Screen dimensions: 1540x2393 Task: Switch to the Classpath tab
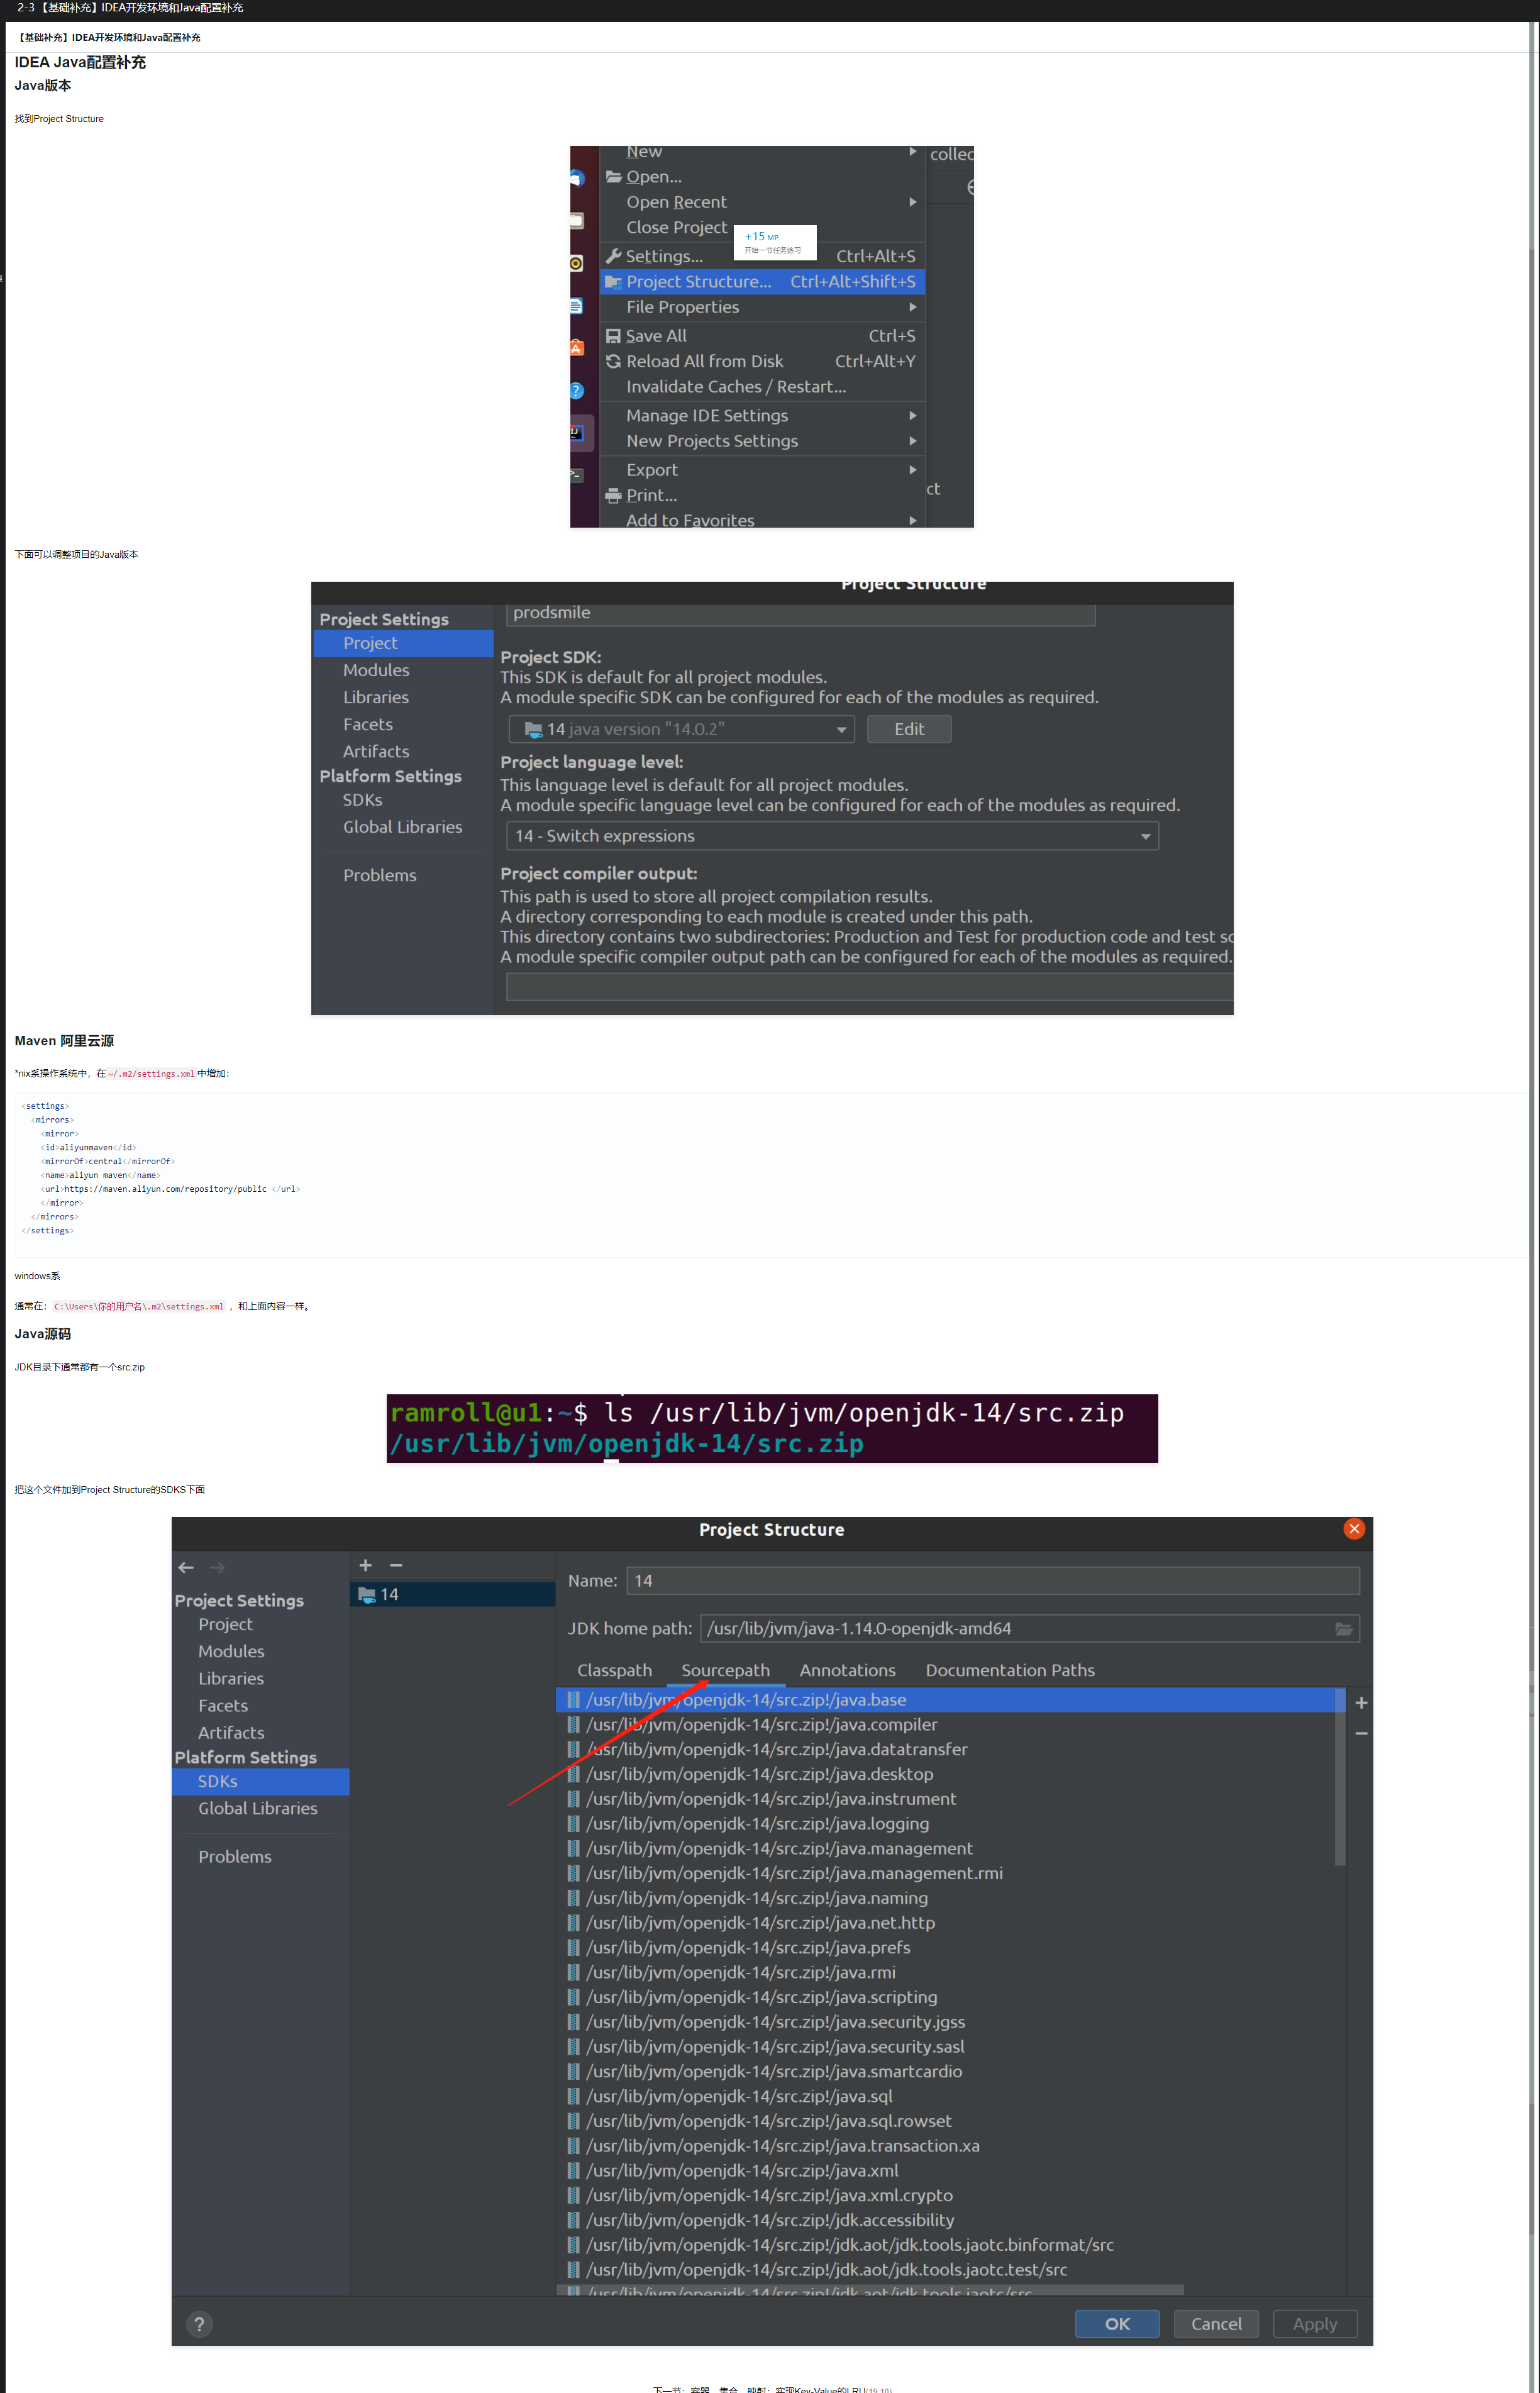tap(614, 1670)
